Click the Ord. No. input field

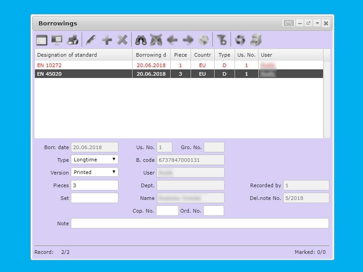pos(214,211)
